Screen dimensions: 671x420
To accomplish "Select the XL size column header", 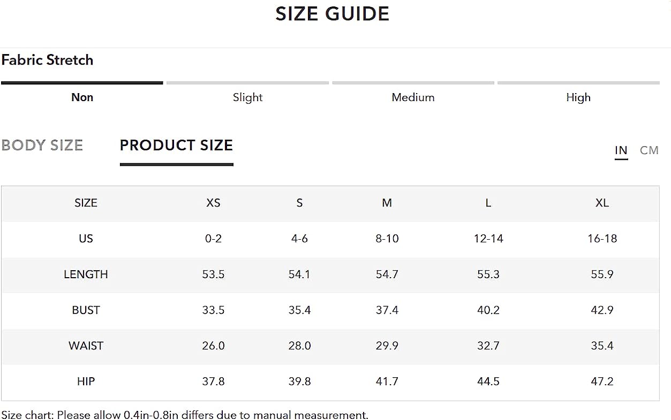I will [602, 203].
